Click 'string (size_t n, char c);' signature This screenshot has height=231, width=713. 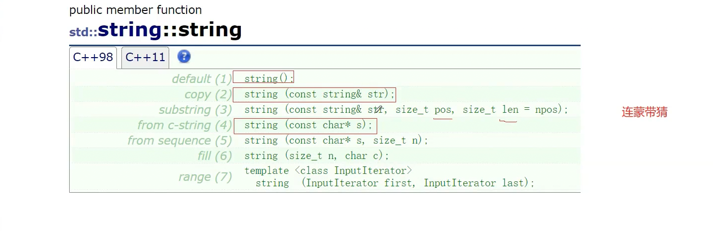coord(316,156)
